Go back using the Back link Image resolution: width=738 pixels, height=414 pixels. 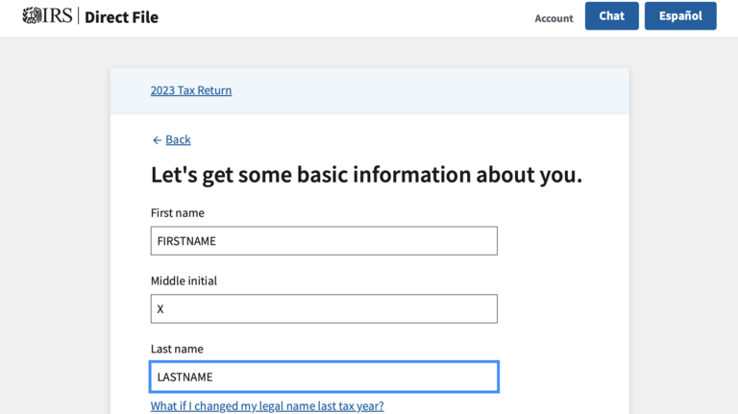[178, 139]
